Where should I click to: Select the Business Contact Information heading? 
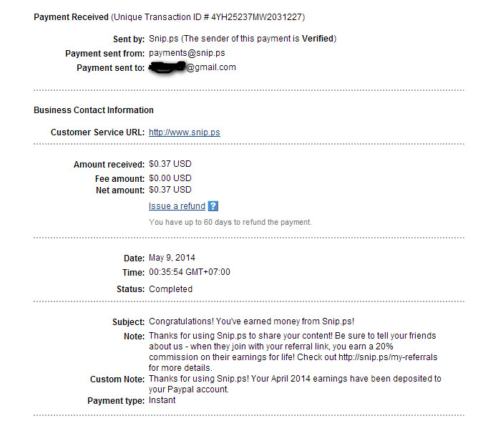pos(94,110)
